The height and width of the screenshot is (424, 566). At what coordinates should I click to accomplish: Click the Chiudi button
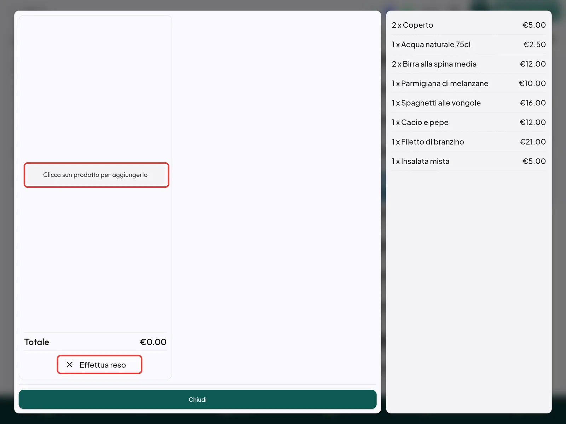(197, 400)
